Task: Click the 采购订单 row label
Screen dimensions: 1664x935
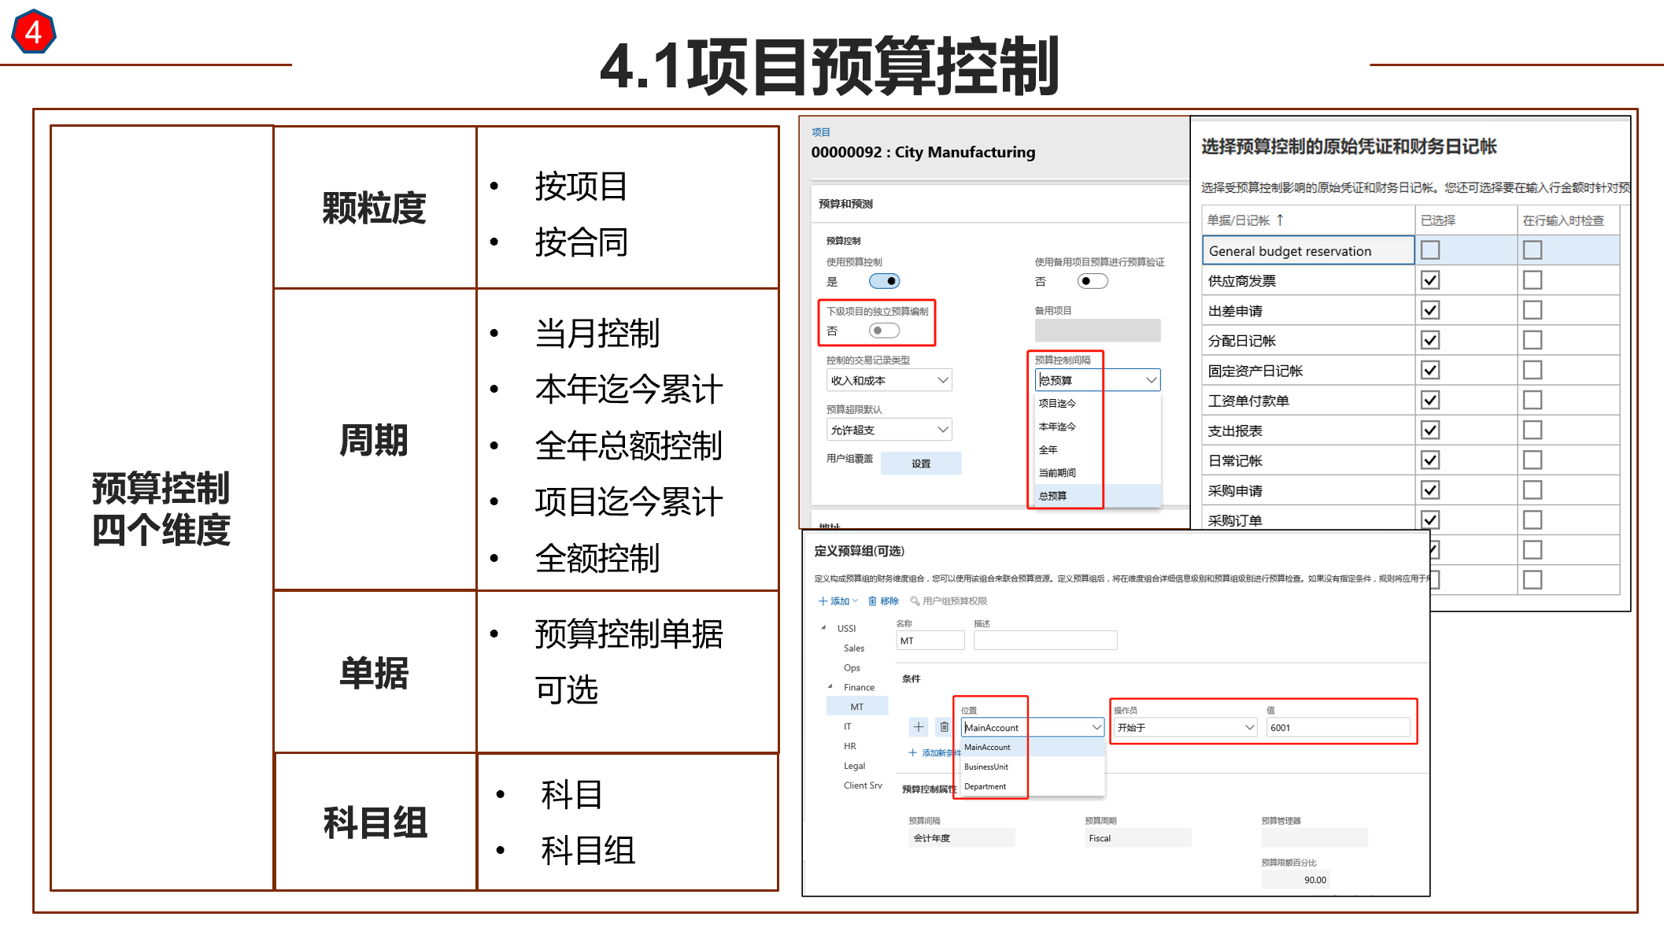Action: click(1235, 520)
